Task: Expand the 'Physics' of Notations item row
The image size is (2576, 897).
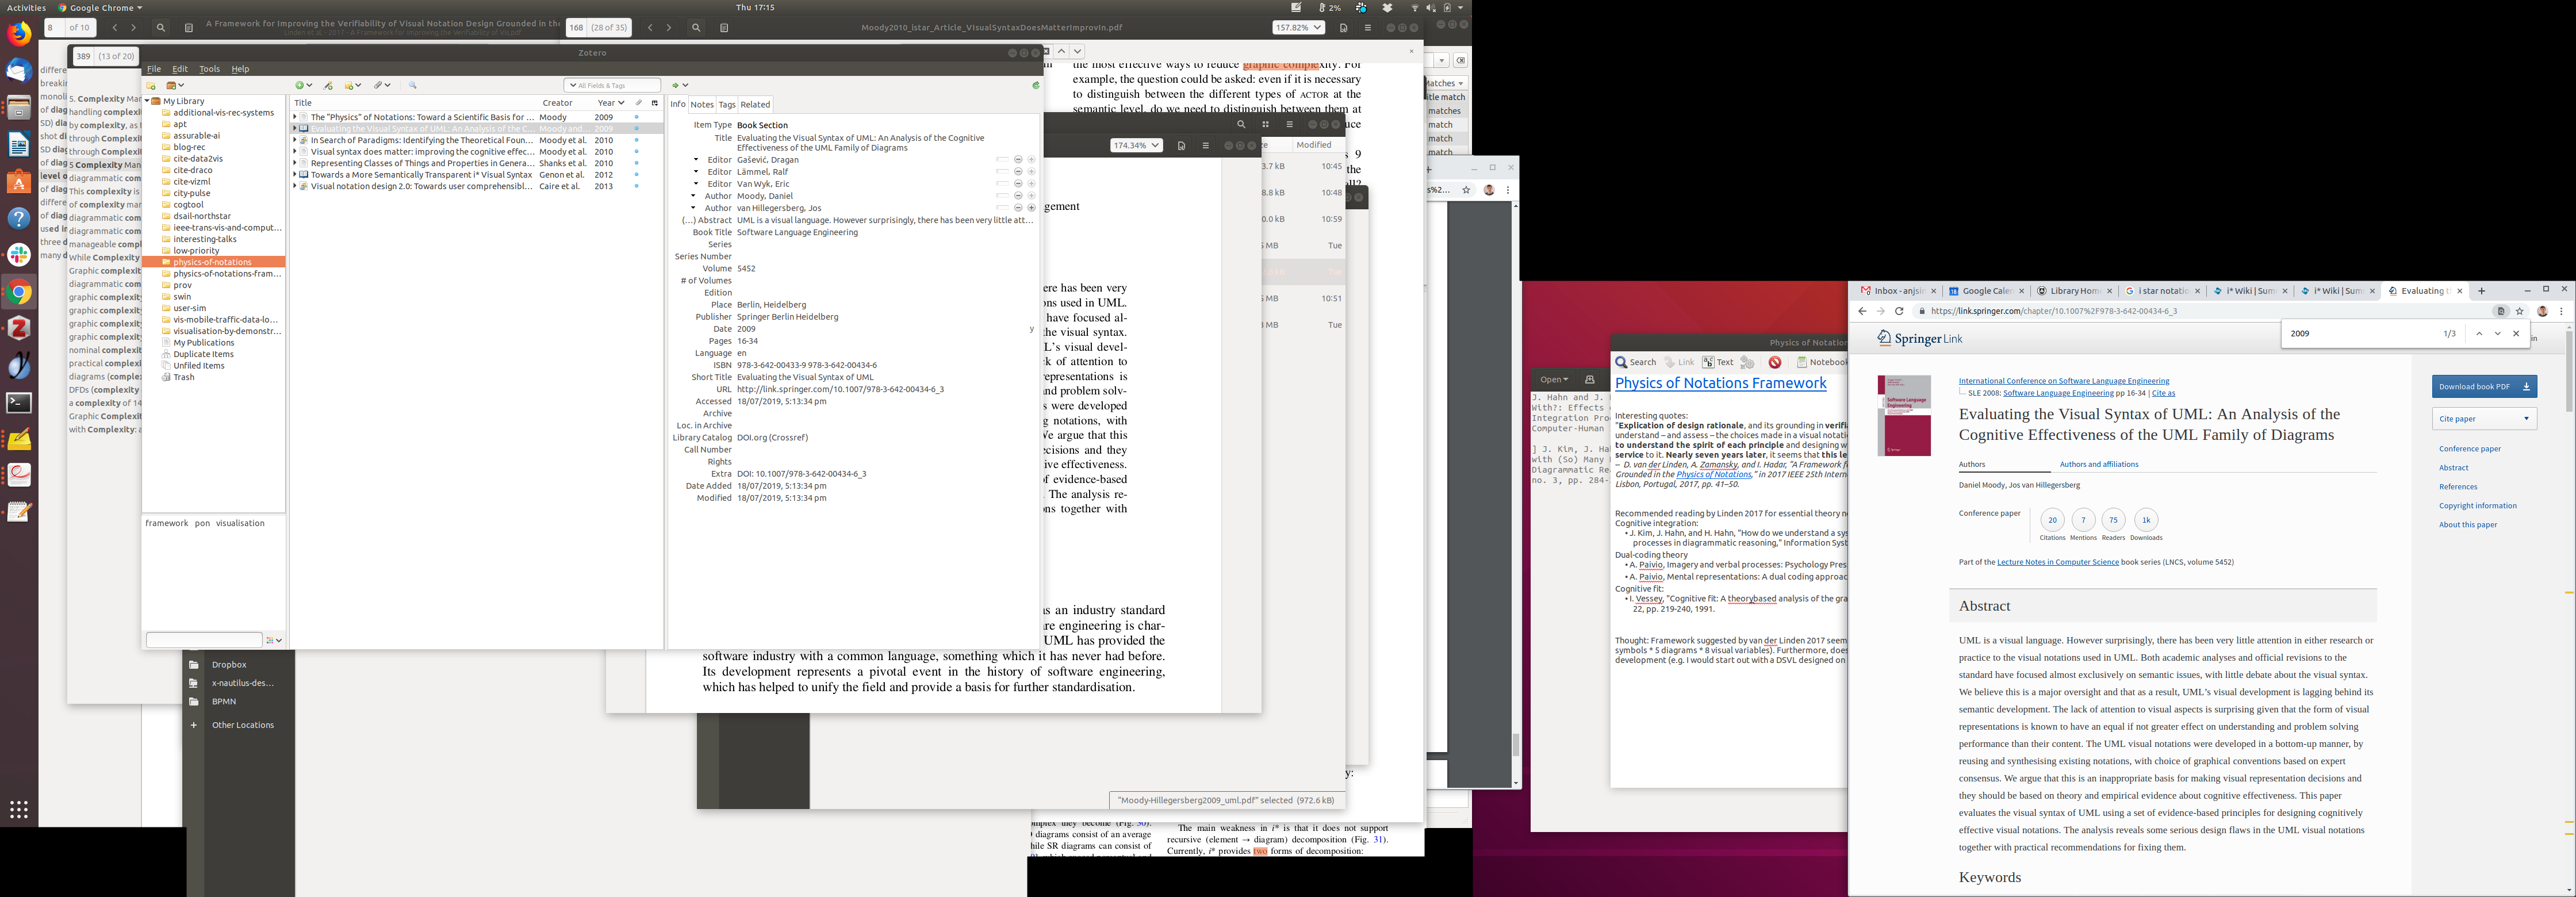Action: (294, 117)
